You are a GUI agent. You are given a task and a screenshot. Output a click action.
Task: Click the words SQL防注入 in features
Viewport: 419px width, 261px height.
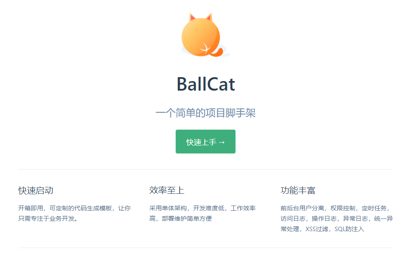pyautogui.click(x=349, y=229)
